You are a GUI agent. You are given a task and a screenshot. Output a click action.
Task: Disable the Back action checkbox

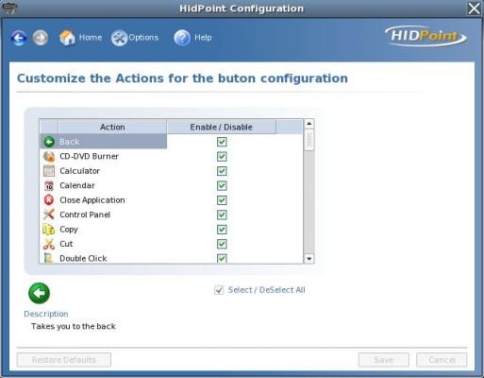coord(222,142)
